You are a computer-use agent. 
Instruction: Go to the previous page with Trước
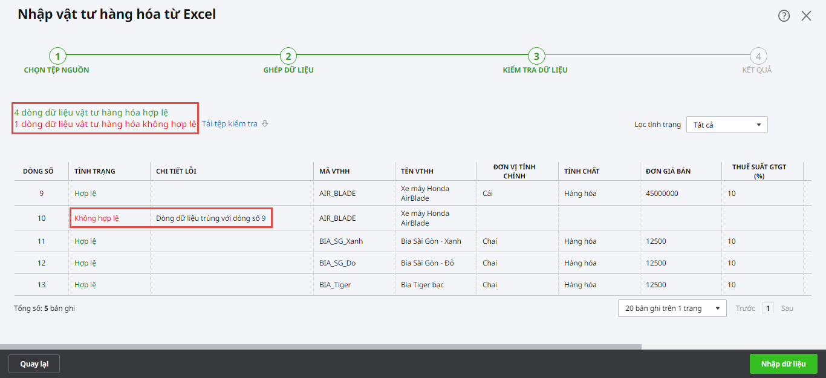point(745,308)
